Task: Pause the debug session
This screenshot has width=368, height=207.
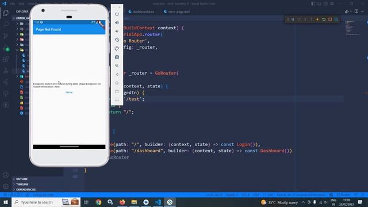Action: coord(293,20)
